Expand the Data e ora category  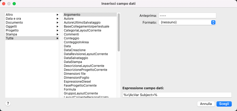(13, 19)
